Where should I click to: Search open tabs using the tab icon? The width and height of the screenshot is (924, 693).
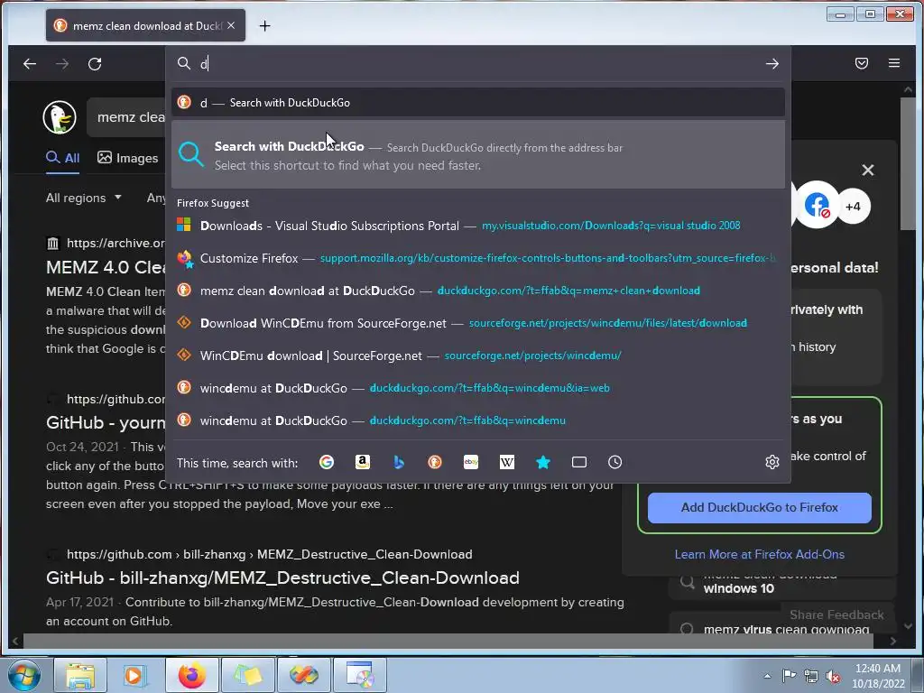[579, 463]
